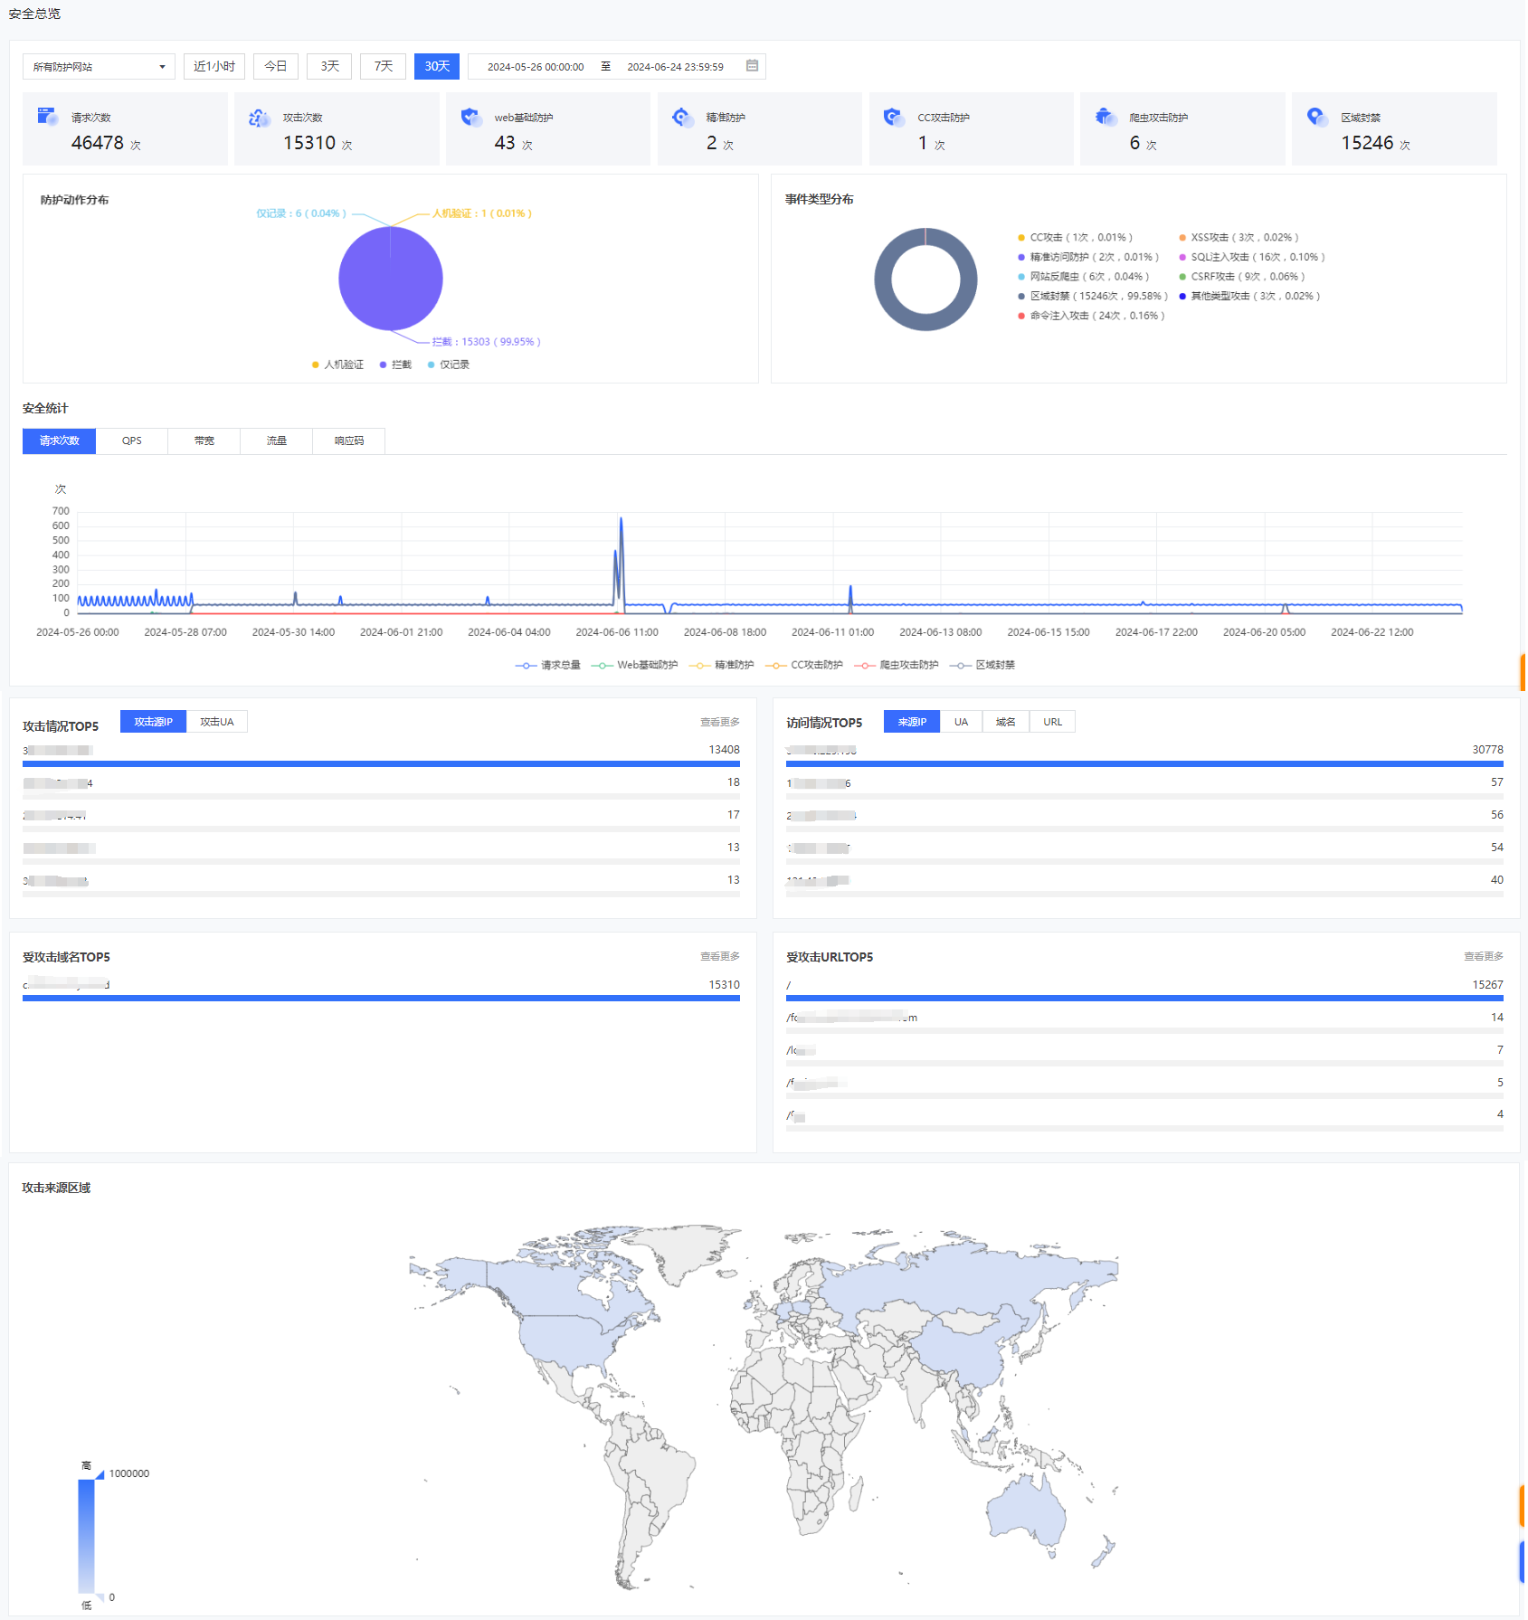Click the attack count card icon
The image size is (1528, 1620).
pyautogui.click(x=259, y=118)
